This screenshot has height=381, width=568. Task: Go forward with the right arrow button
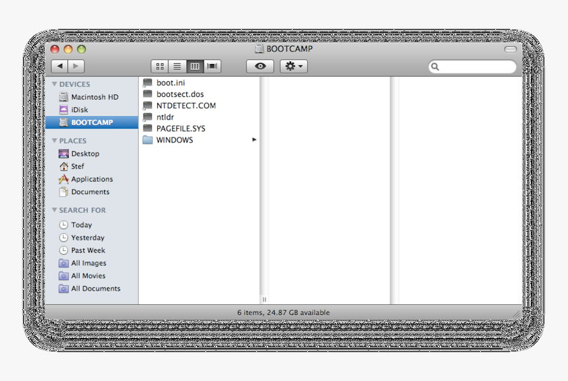(76, 66)
